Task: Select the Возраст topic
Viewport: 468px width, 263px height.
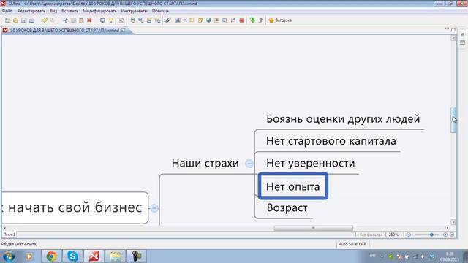Action: [287, 207]
